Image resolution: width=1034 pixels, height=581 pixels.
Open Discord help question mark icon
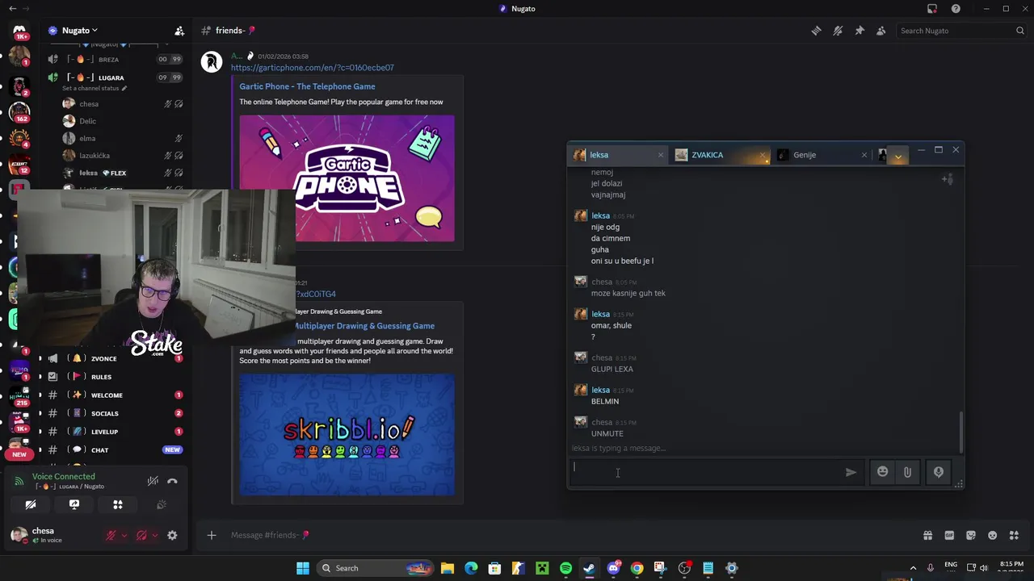[x=956, y=9]
